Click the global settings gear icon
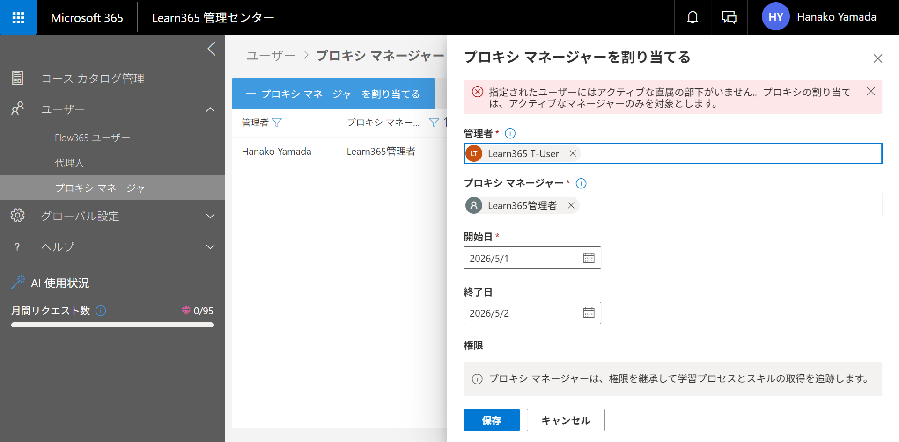 pyautogui.click(x=17, y=215)
